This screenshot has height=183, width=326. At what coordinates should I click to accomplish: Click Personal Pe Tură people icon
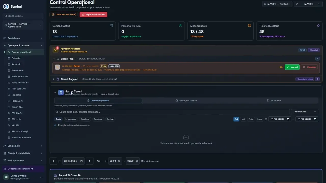pyautogui.click(x=180, y=26)
